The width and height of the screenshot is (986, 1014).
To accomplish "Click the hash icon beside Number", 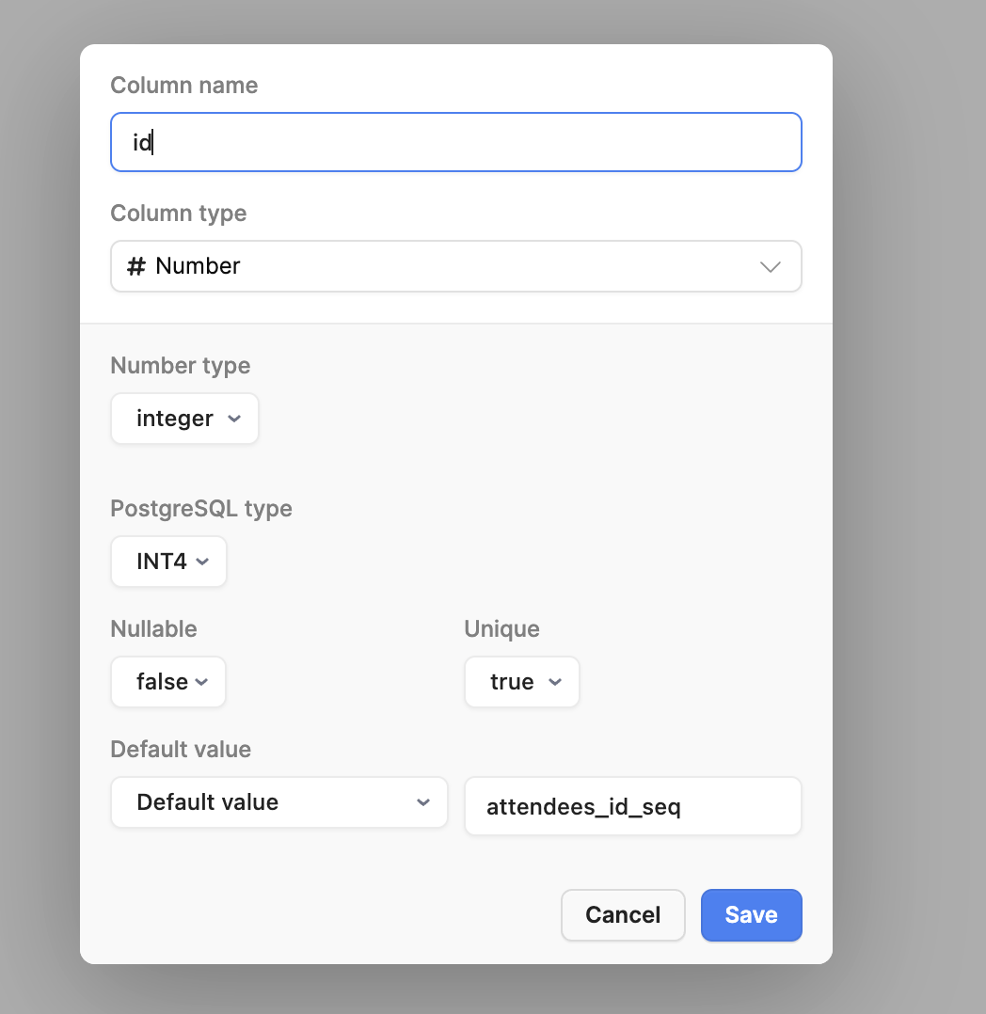I will (x=135, y=266).
